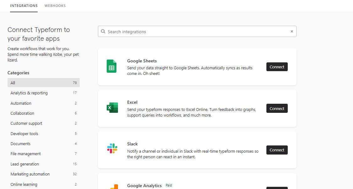Select the All category
The height and width of the screenshot is (189, 353).
tap(43, 82)
